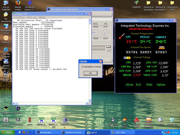This screenshot has height=135, width=180.
Task: Click the Super PI taskbar button
Action: click(x=98, y=132)
